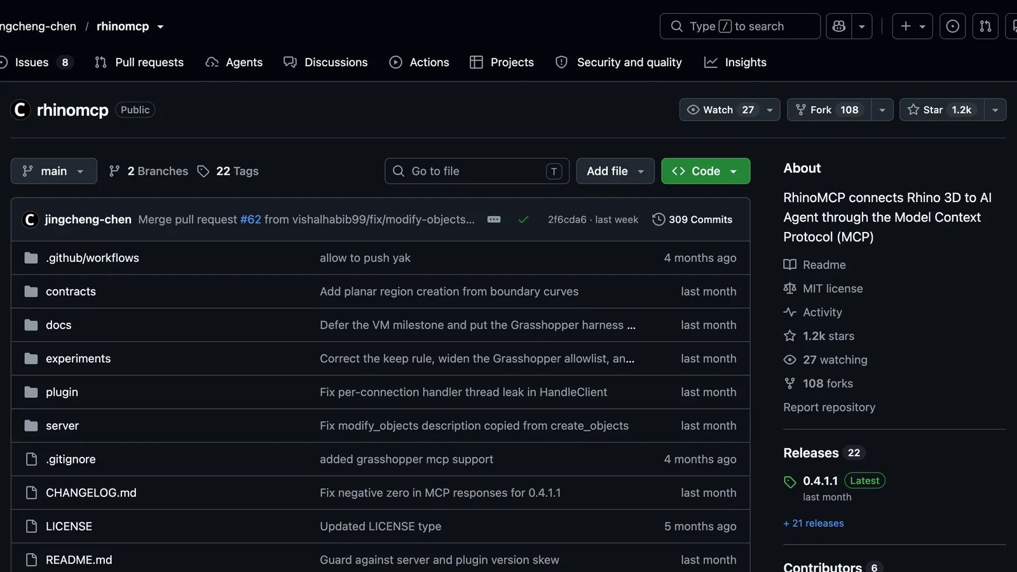Click the contracts folder icon
Screen dimensions: 1017x572
click(x=31, y=291)
